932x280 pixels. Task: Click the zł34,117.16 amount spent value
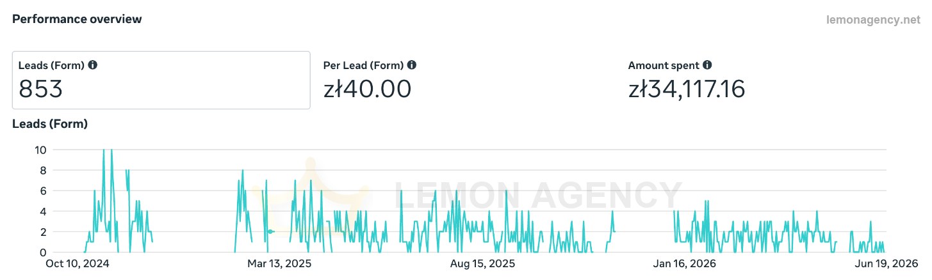[x=687, y=89]
